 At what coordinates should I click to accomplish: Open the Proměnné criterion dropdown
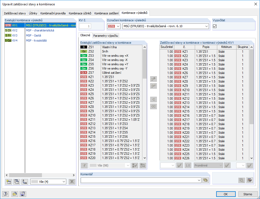click(x=208, y=165)
